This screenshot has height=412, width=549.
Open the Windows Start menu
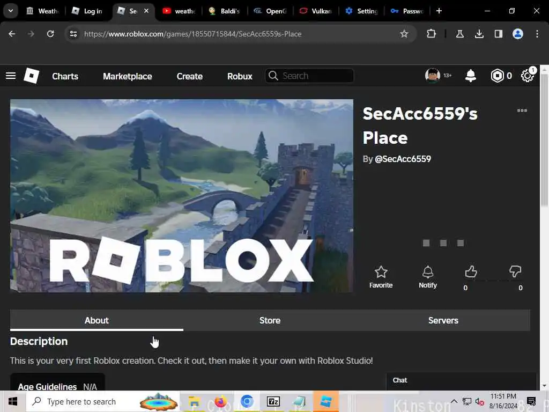click(13, 401)
